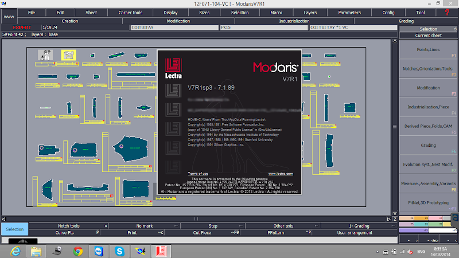Click the TeamViewer icon in the taskbar
This screenshot has width=459, height=258.
coord(99,251)
